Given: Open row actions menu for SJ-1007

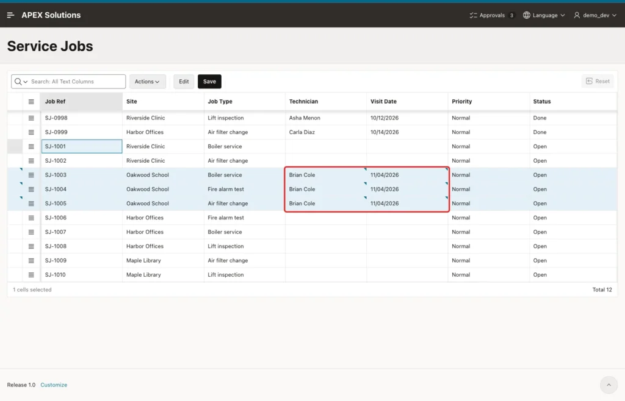Looking at the screenshot, I should (x=31, y=232).
